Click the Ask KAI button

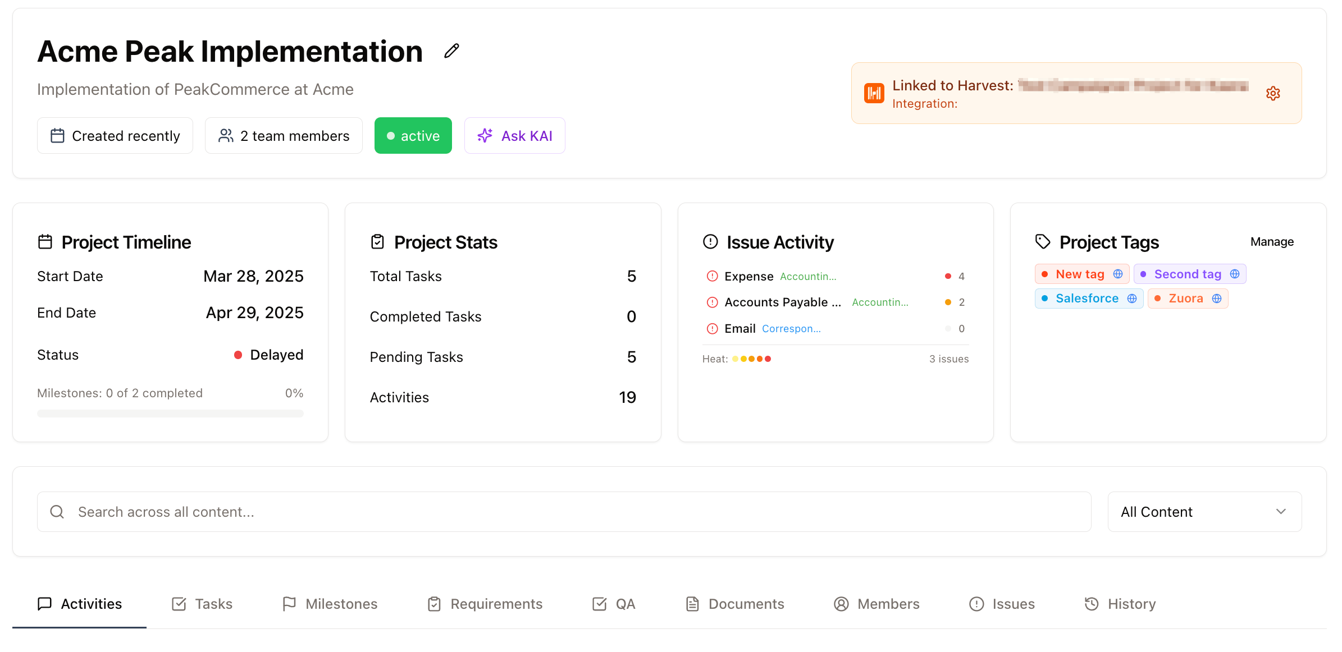click(x=514, y=136)
